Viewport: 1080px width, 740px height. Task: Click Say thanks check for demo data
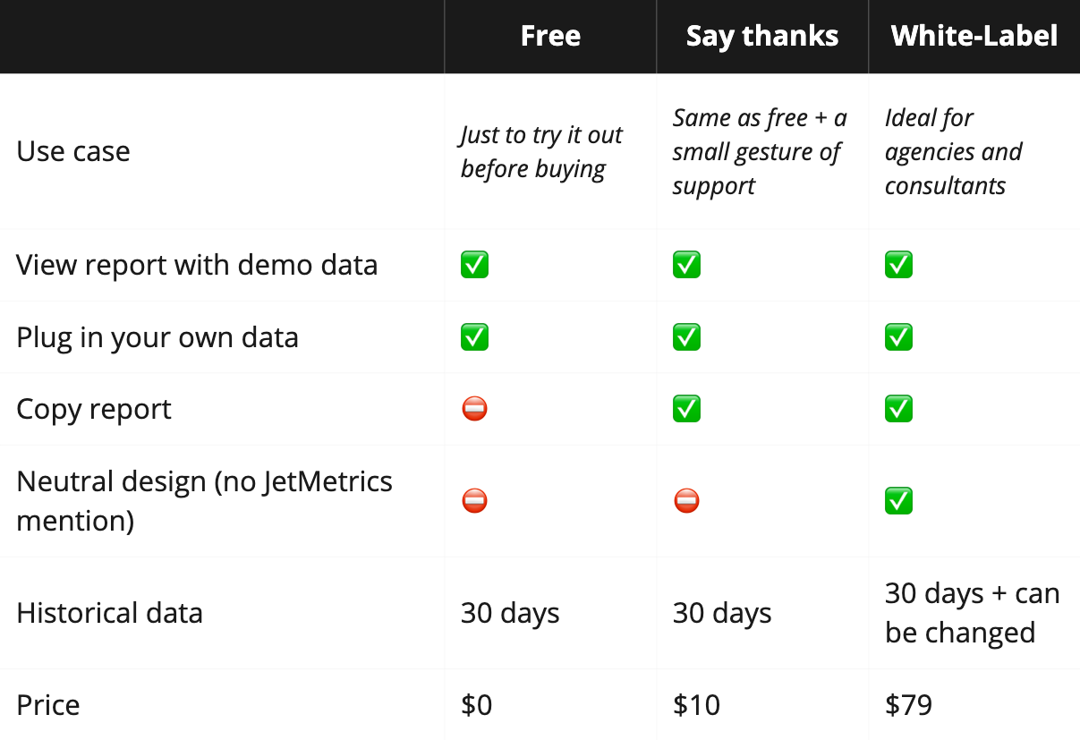pos(686,265)
